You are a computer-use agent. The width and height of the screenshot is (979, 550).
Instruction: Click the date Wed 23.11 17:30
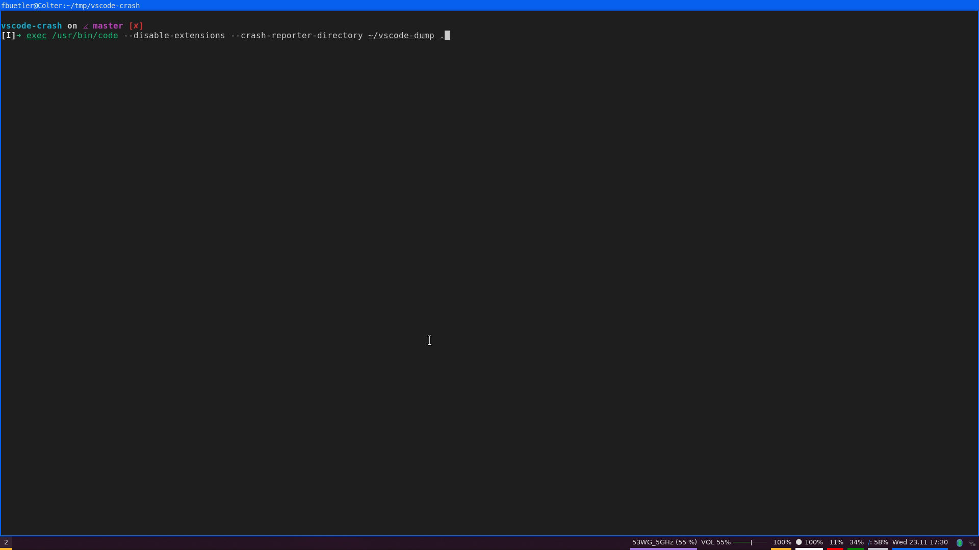tap(920, 542)
